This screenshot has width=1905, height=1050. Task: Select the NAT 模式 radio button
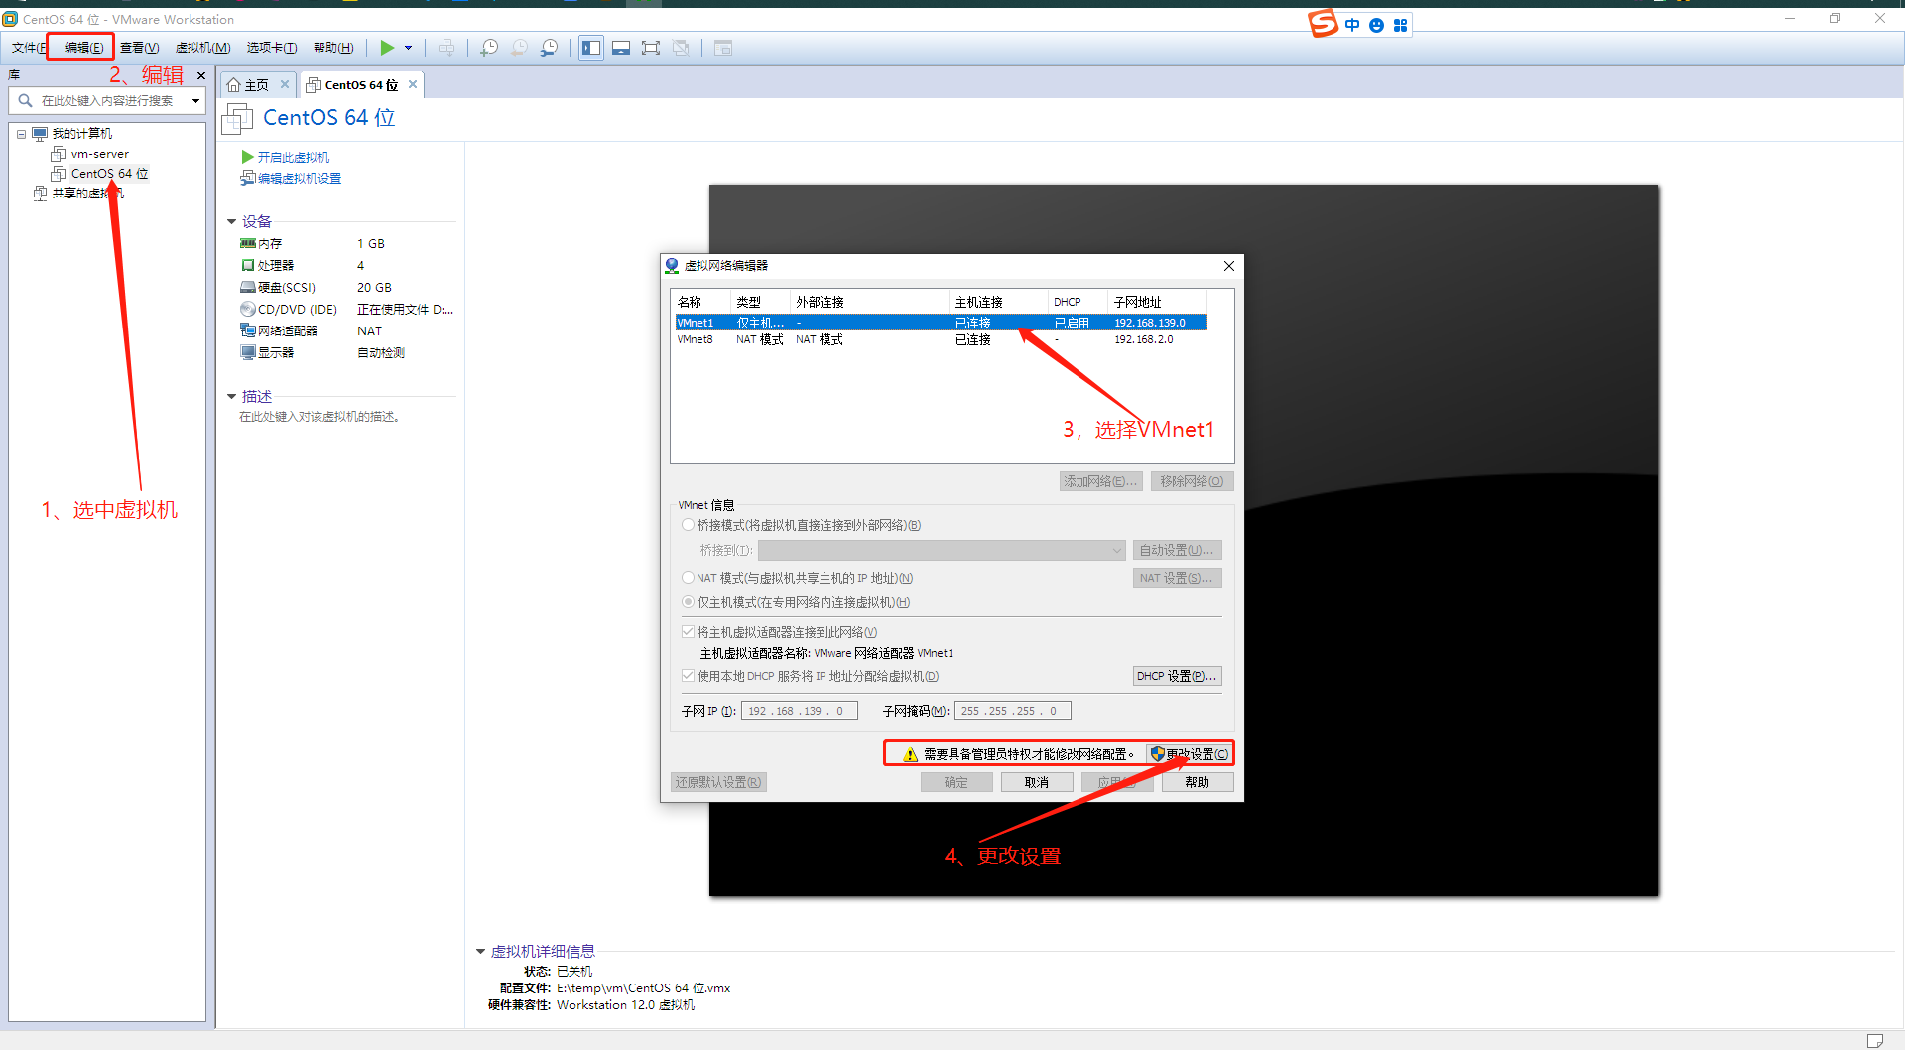coord(688,578)
